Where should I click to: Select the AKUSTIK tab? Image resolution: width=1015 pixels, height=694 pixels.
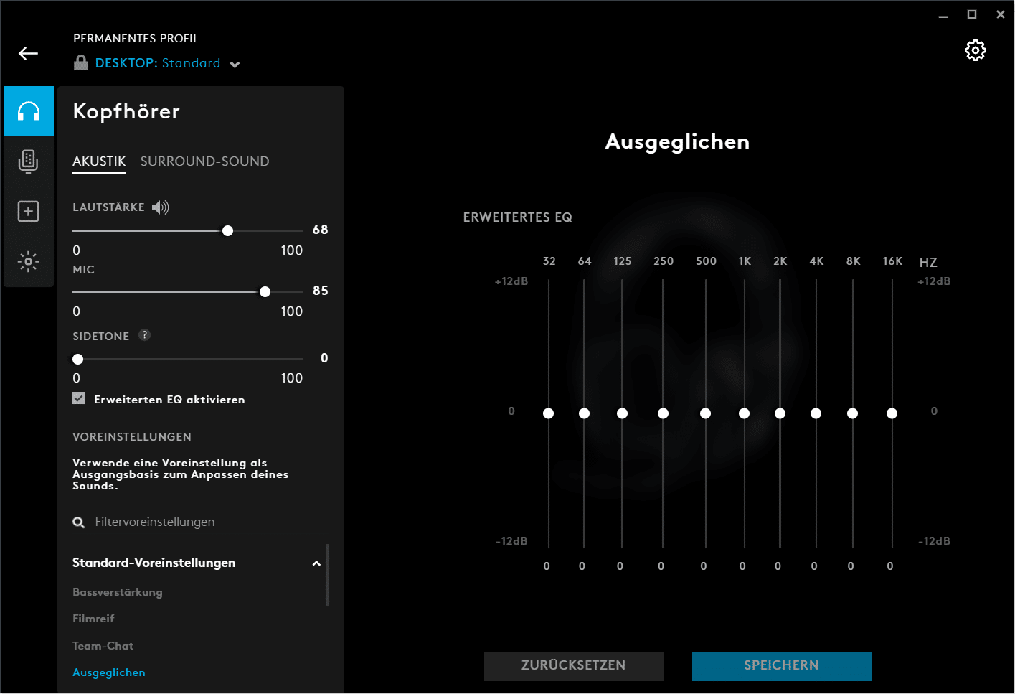click(x=99, y=161)
